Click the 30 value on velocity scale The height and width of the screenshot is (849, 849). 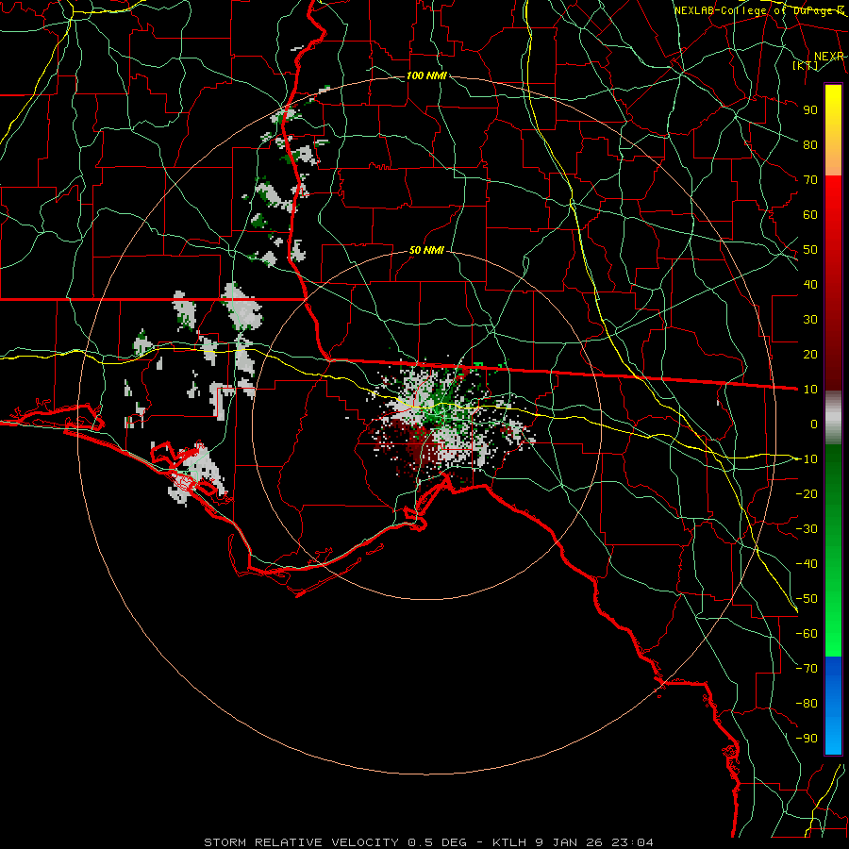click(x=810, y=320)
